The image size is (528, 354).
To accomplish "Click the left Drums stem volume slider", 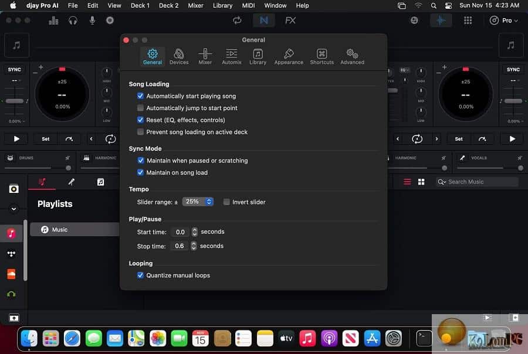I will (38, 168).
